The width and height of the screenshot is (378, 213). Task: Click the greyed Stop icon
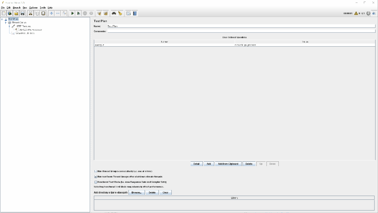(x=85, y=13)
